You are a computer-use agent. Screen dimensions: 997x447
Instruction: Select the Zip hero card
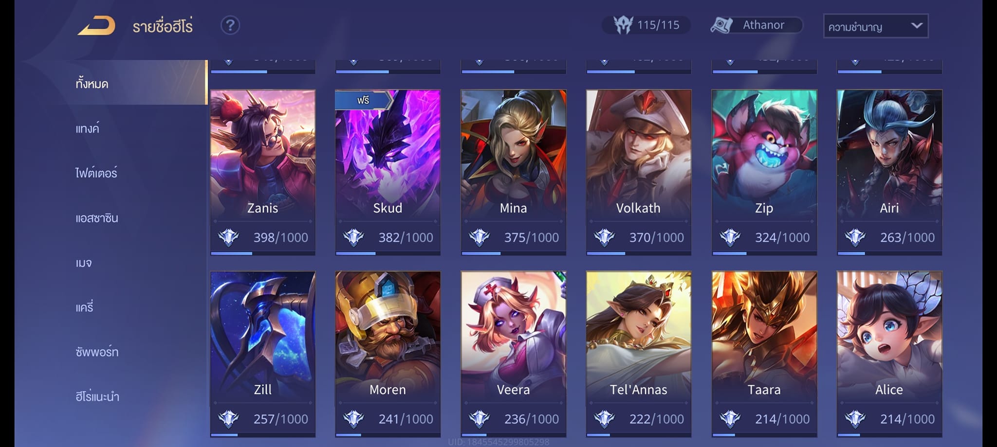(764, 172)
